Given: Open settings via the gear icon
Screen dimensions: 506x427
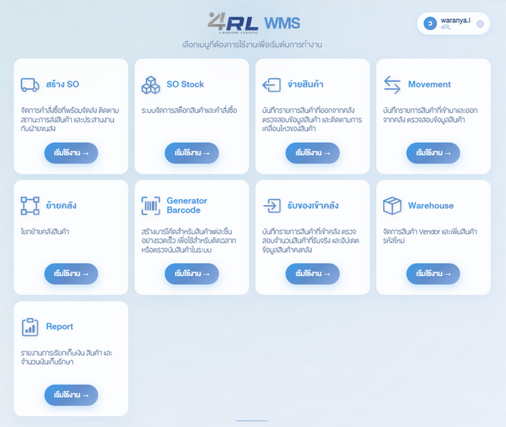Looking at the screenshot, I should [480, 24].
